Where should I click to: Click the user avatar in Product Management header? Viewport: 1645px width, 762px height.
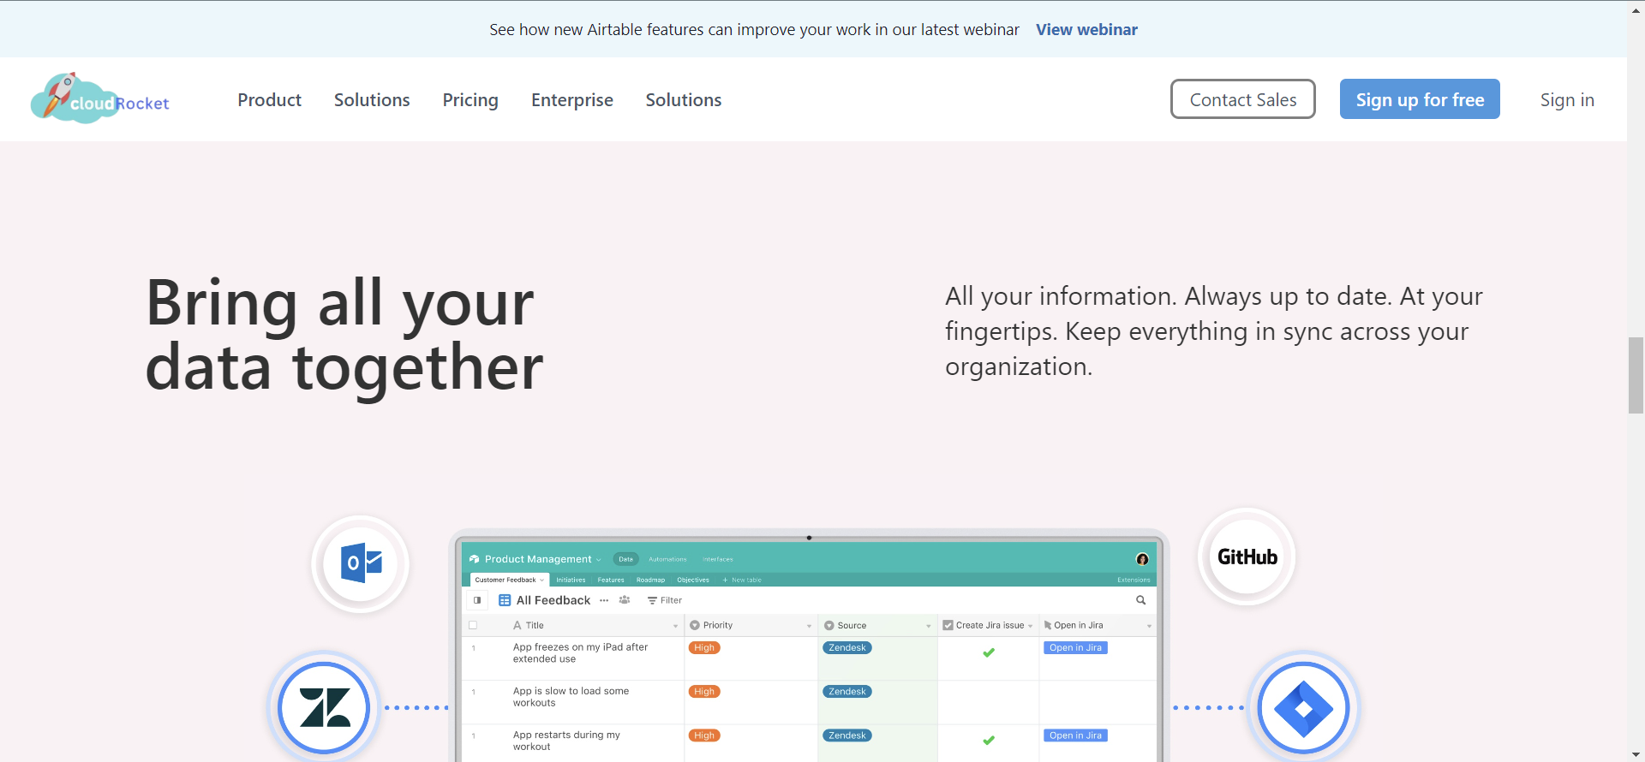tap(1142, 559)
